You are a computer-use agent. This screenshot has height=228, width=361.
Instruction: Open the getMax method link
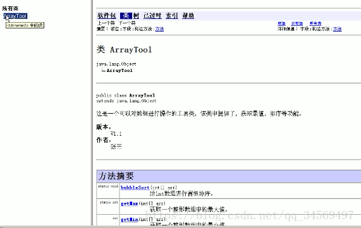click(x=130, y=203)
